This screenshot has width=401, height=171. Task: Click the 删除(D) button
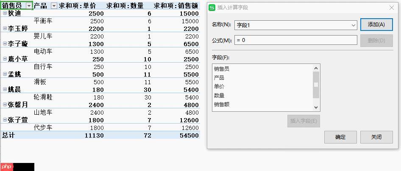pos(376,41)
